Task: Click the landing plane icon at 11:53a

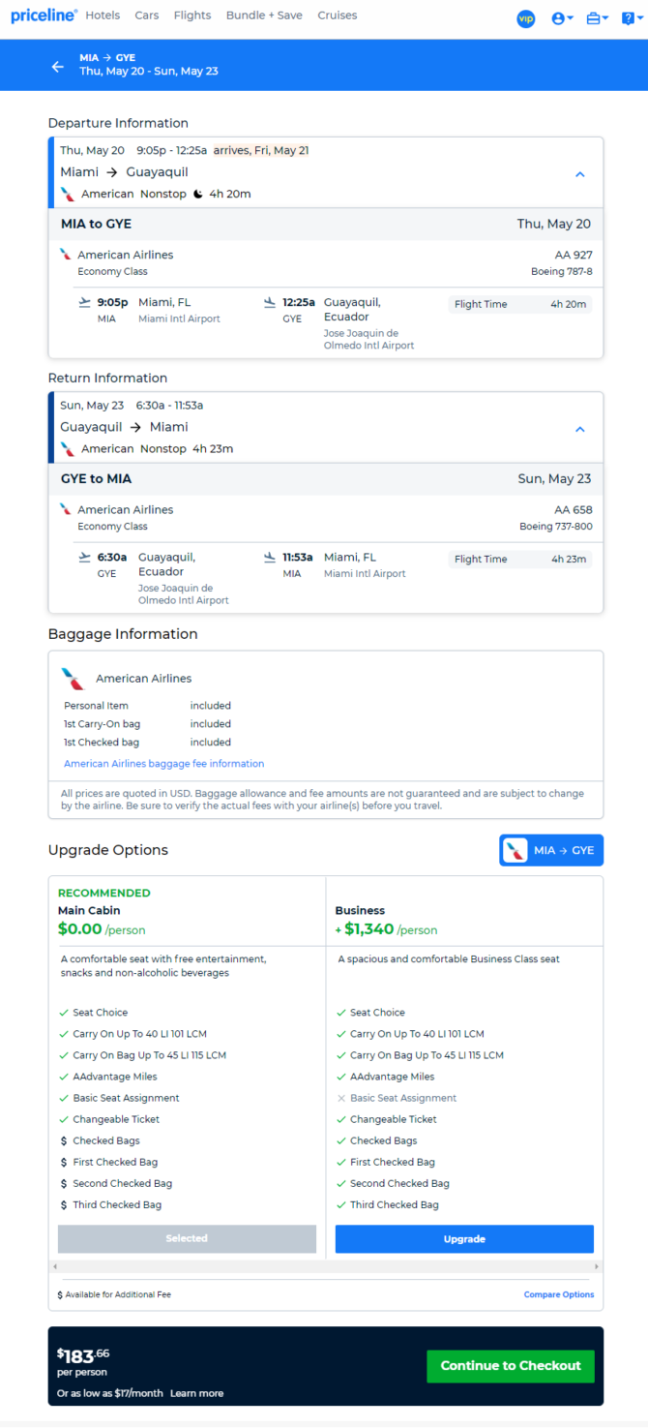Action: (x=270, y=557)
